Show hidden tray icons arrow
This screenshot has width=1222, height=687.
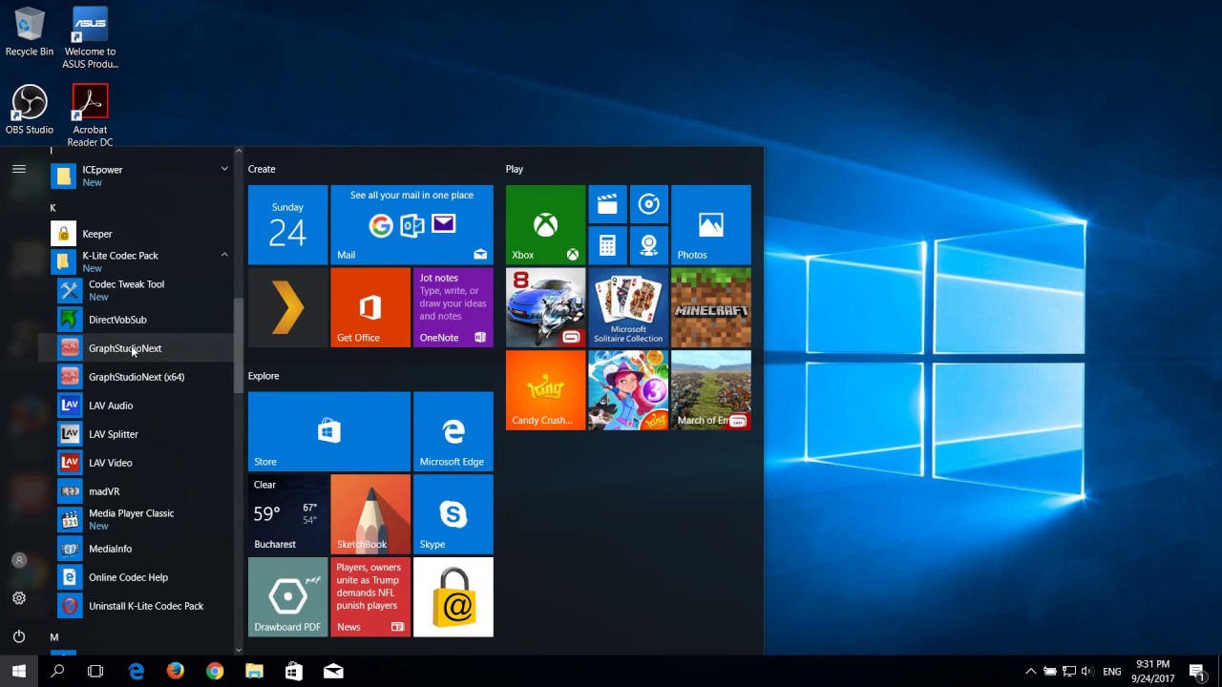tap(1030, 672)
